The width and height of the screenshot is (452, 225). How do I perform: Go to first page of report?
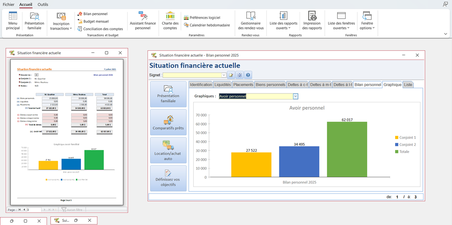point(20,209)
